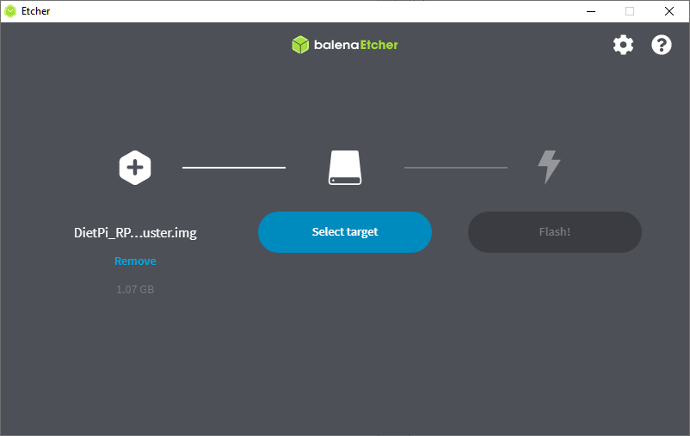Viewport: 690px width, 436px height.
Task: Click the 1.07 GB size label
Action: coord(135,290)
